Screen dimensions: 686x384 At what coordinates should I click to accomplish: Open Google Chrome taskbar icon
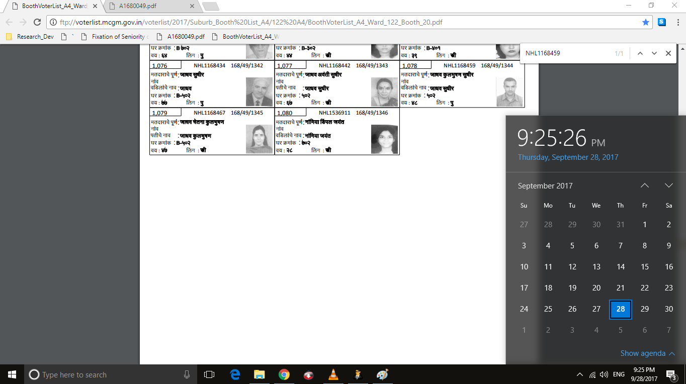284,374
